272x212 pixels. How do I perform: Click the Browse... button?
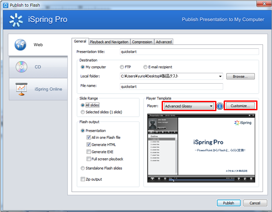click(240, 77)
